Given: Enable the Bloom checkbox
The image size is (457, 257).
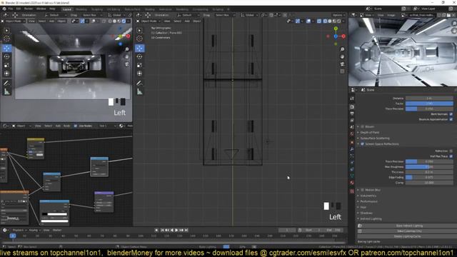Looking at the screenshot, I should click(363, 127).
